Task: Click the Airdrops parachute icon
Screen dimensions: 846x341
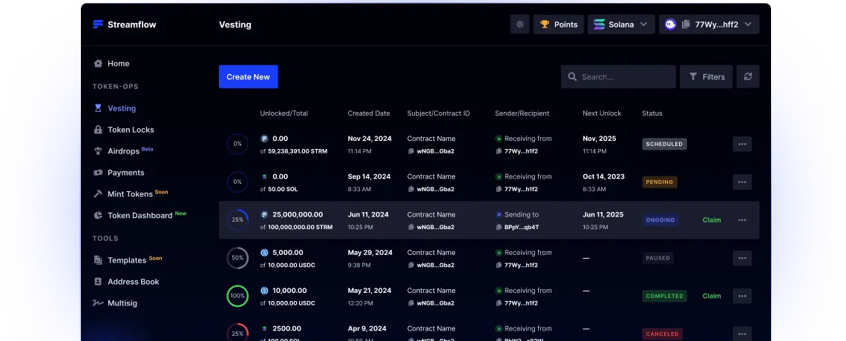Action: (x=98, y=151)
